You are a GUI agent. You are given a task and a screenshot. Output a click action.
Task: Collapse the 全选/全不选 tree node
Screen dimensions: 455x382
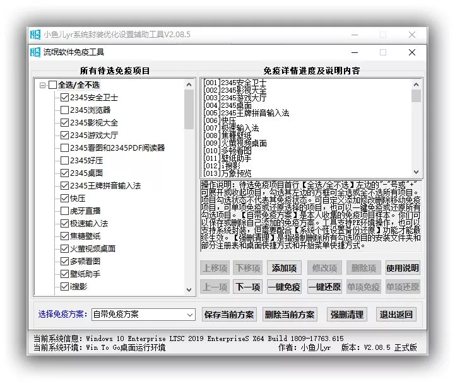click(43, 85)
